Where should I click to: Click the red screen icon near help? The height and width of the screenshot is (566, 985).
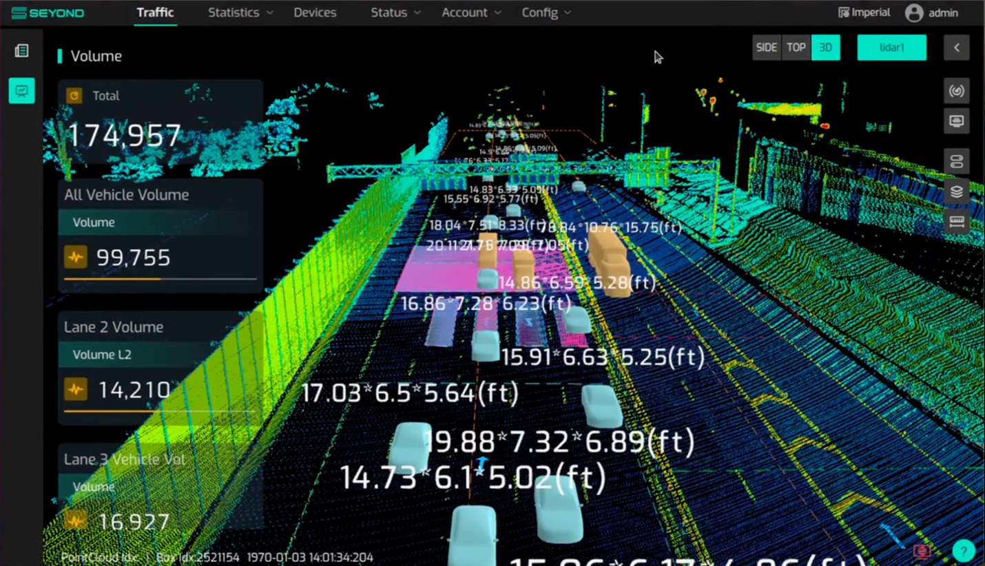click(922, 551)
